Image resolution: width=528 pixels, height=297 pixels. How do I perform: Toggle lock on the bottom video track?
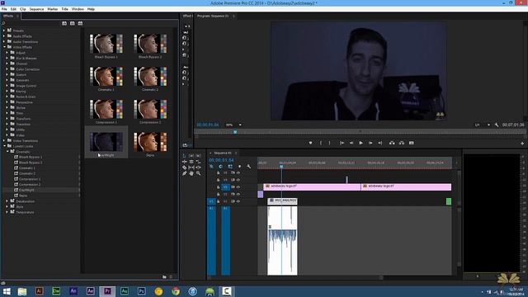click(218, 201)
